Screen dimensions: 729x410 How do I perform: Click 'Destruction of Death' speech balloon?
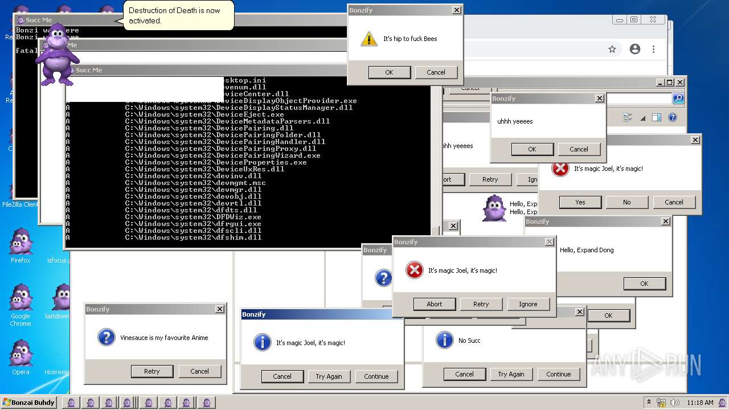coord(178,15)
